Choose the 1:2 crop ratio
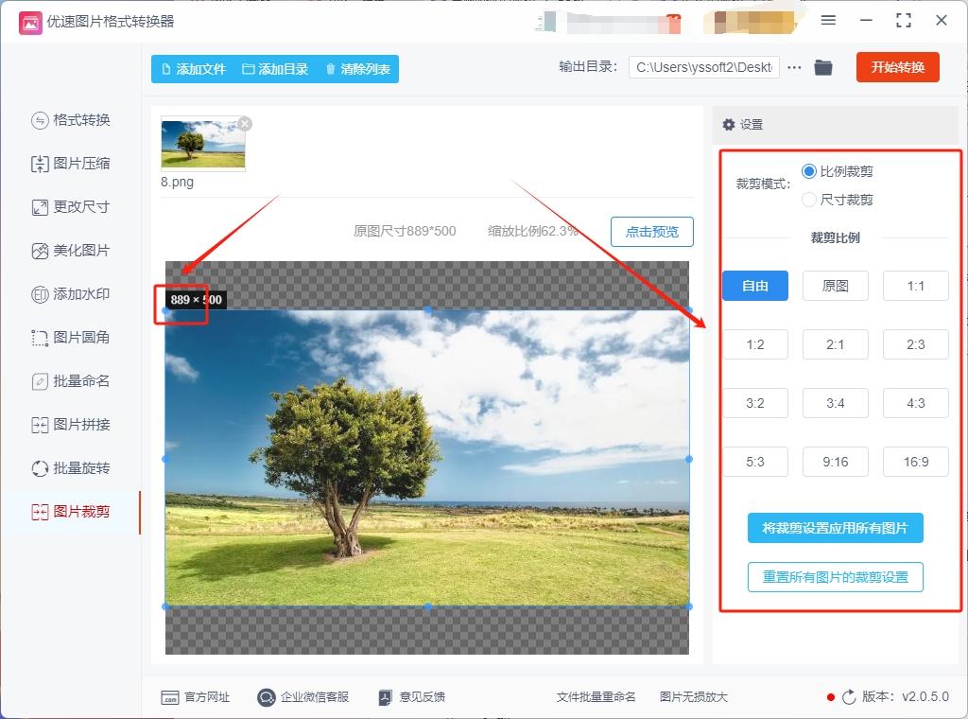 (x=755, y=344)
